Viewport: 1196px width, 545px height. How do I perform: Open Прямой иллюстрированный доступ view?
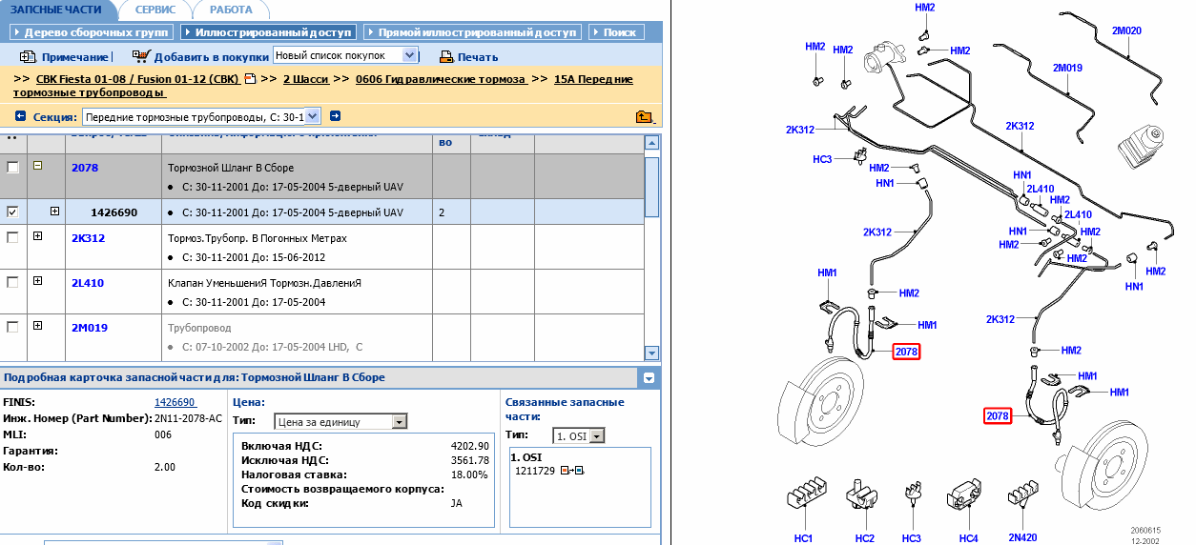tap(471, 32)
